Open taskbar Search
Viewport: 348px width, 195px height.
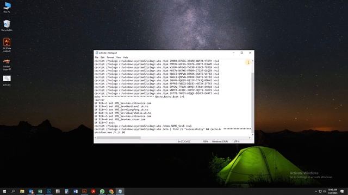click(13, 191)
